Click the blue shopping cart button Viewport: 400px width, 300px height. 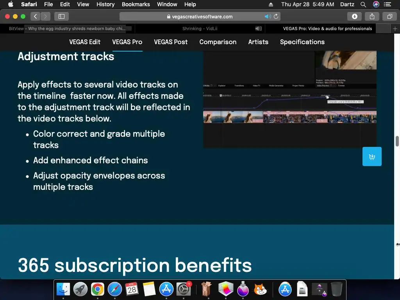coord(372,156)
